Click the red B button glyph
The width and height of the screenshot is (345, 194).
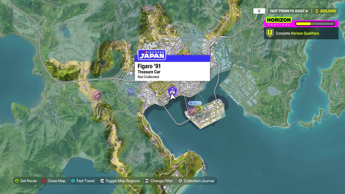tap(44, 181)
